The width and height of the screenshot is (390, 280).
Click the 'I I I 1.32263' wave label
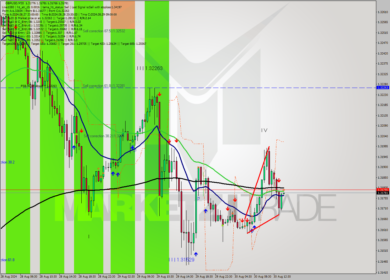click(x=150, y=68)
